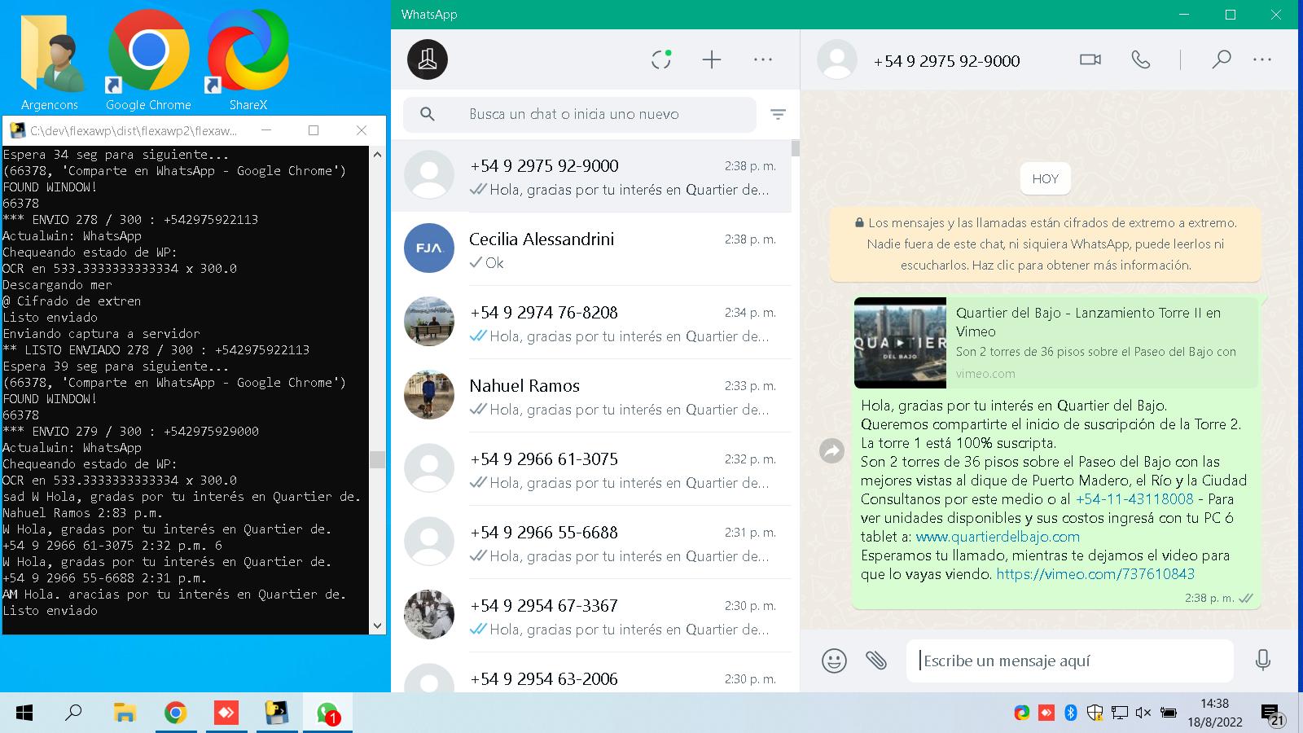Click the search chat input field
The image size is (1303, 733).
click(x=579, y=115)
